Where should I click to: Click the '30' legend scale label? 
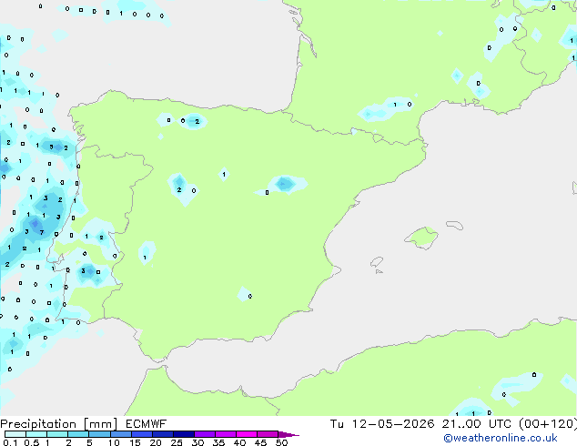[197, 442]
